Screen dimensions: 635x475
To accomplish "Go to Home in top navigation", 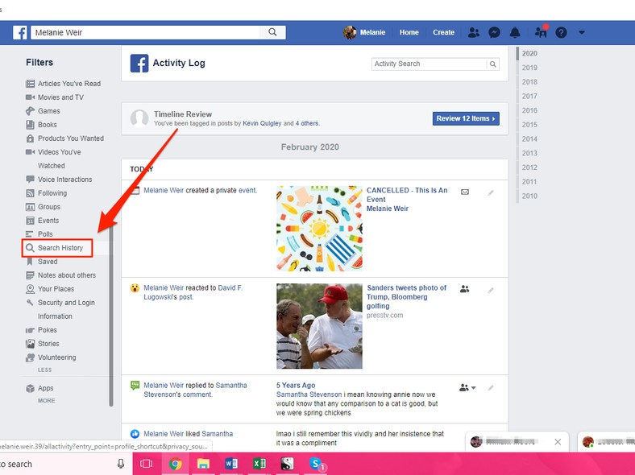I will click(x=409, y=32).
